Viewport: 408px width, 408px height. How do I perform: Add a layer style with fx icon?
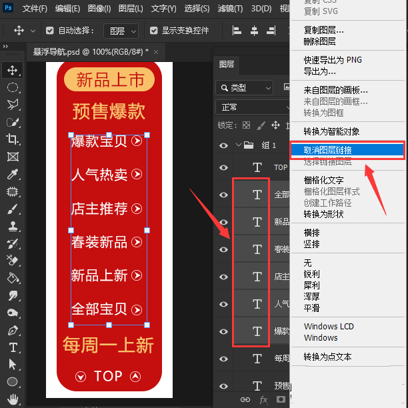coord(263,399)
